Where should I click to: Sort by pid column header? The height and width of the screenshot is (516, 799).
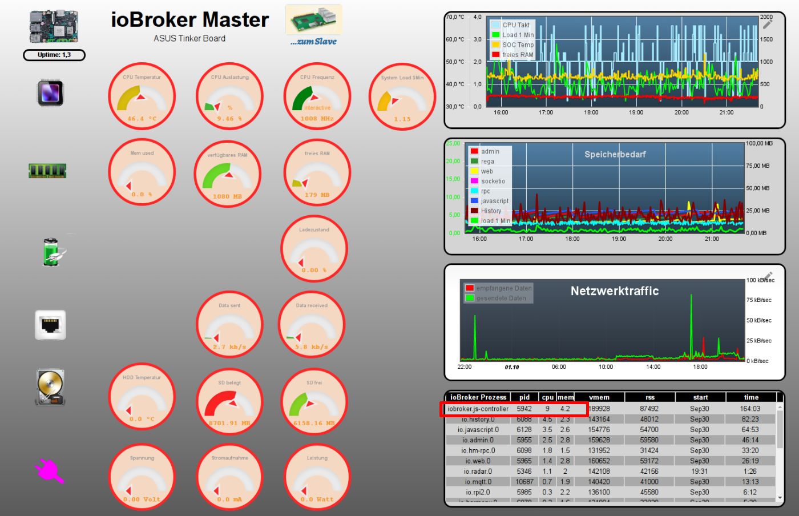coord(524,397)
